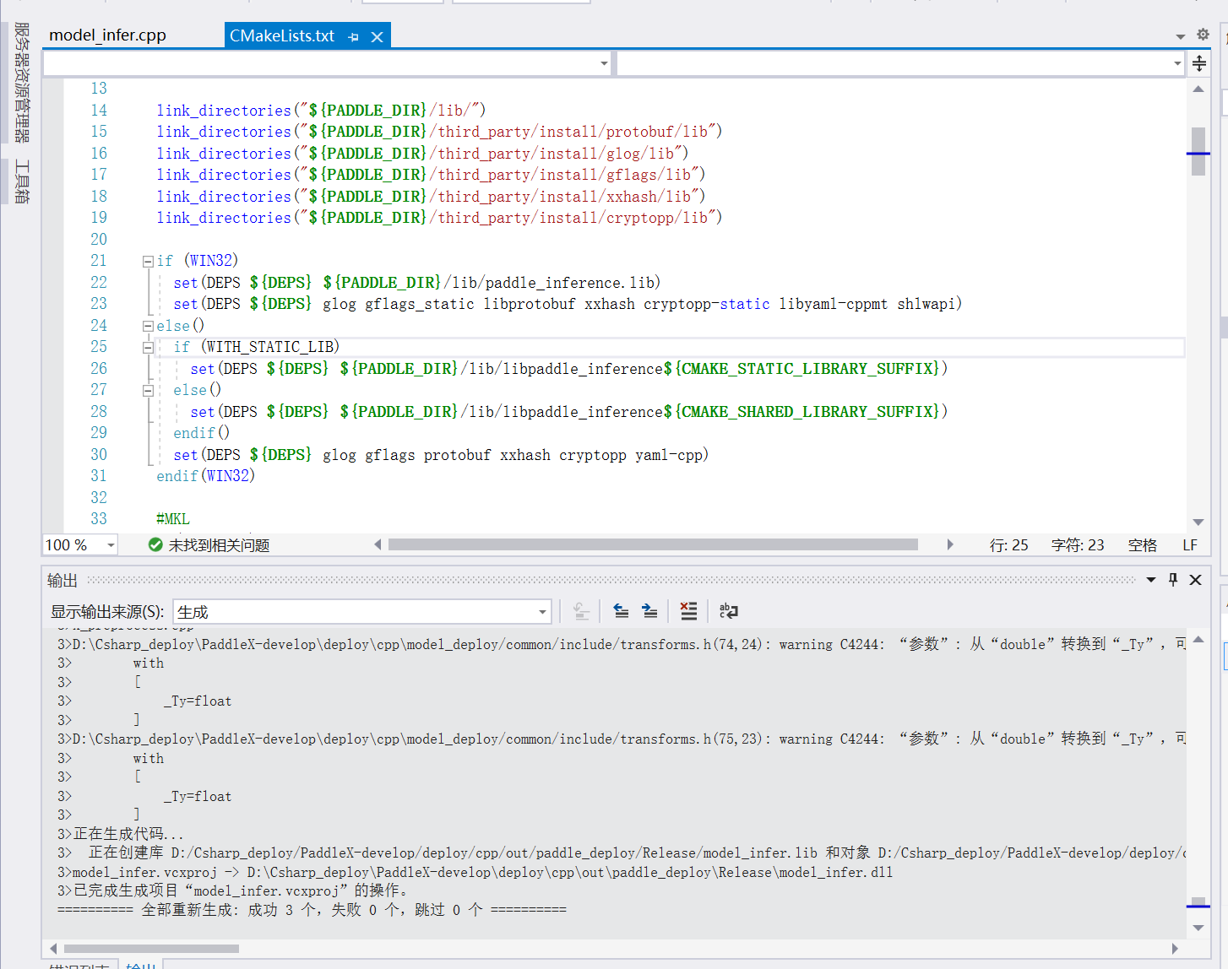Open the editor settings gear at top right

tap(1203, 35)
